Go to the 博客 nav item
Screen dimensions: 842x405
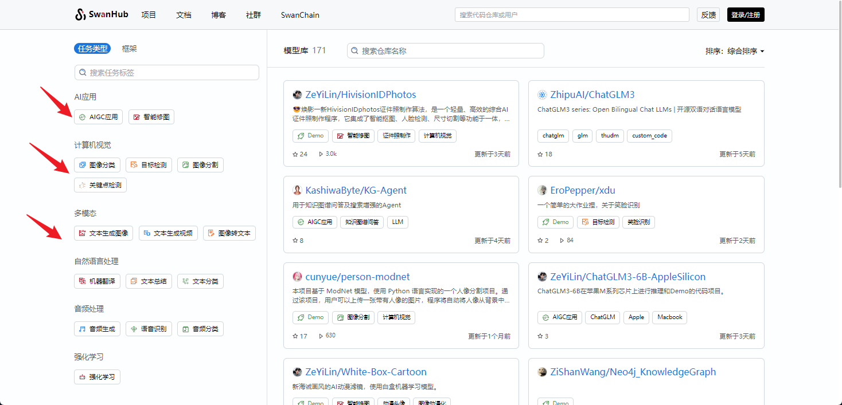click(x=219, y=15)
